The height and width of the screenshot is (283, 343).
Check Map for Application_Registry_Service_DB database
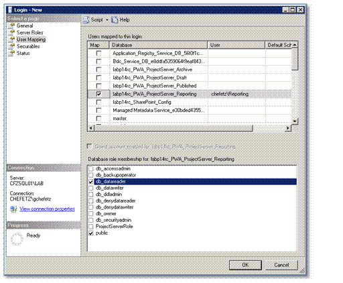tap(98, 53)
